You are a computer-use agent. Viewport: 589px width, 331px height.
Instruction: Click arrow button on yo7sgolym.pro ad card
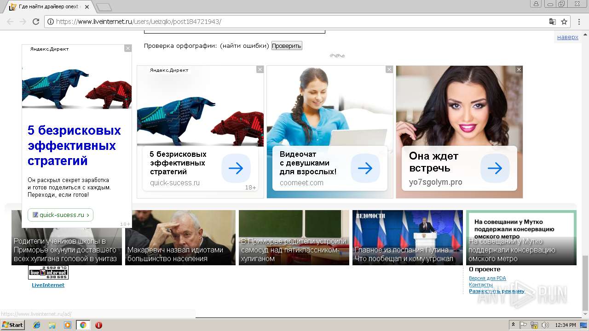click(495, 168)
